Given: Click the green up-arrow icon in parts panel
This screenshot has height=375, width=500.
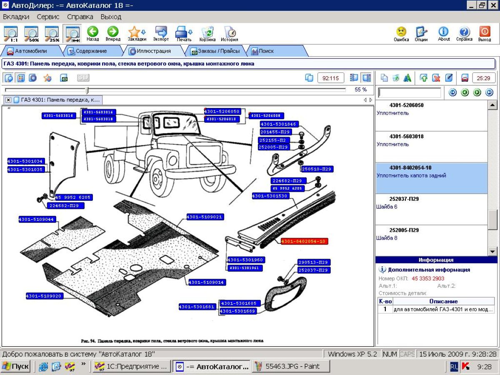Looking at the screenshot, I should click(x=424, y=77).
